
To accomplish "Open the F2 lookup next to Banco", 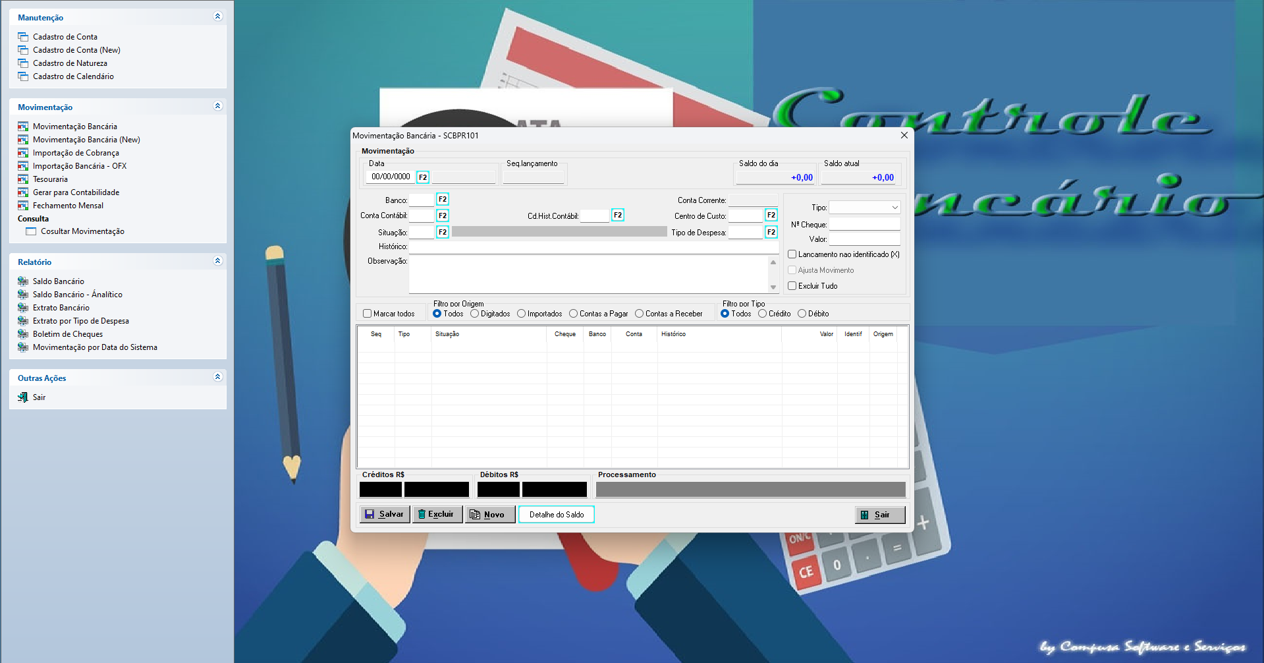I will click(x=443, y=199).
